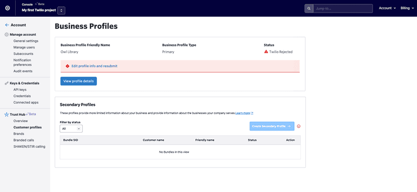This screenshot has width=417, height=192.
Task: Click the red circle icon beside Create Secondary Profile
Action: pyautogui.click(x=299, y=126)
